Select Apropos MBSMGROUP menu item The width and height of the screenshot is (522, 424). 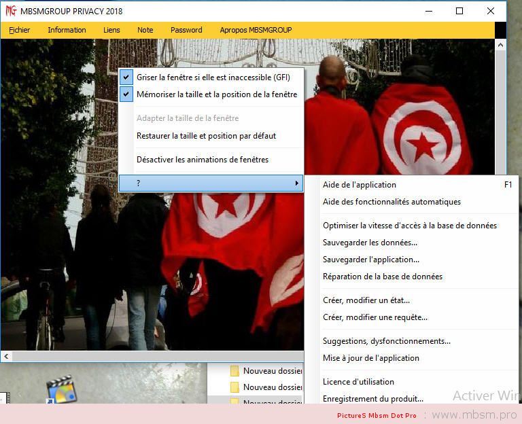click(256, 30)
